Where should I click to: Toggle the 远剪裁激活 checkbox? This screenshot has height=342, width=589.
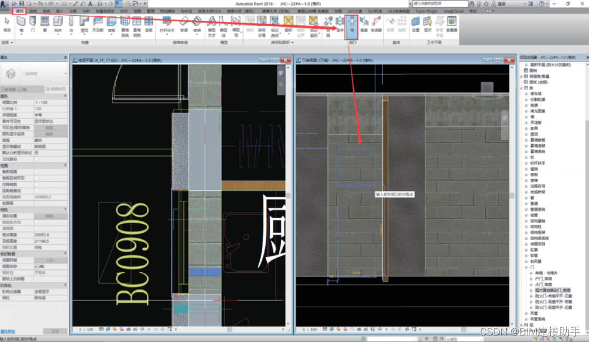click(x=37, y=190)
